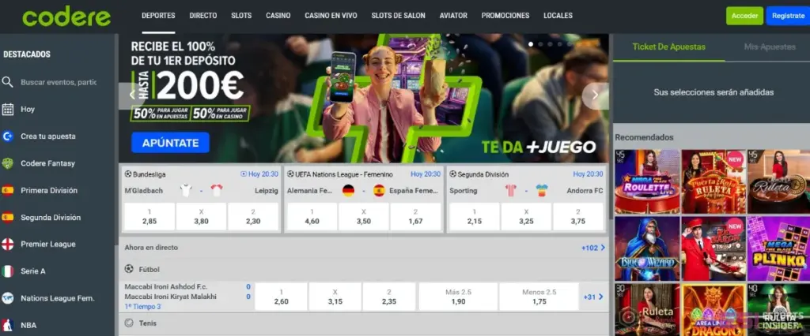
Task: Click the Crea tu apuesta icon
Action: pos(7,136)
